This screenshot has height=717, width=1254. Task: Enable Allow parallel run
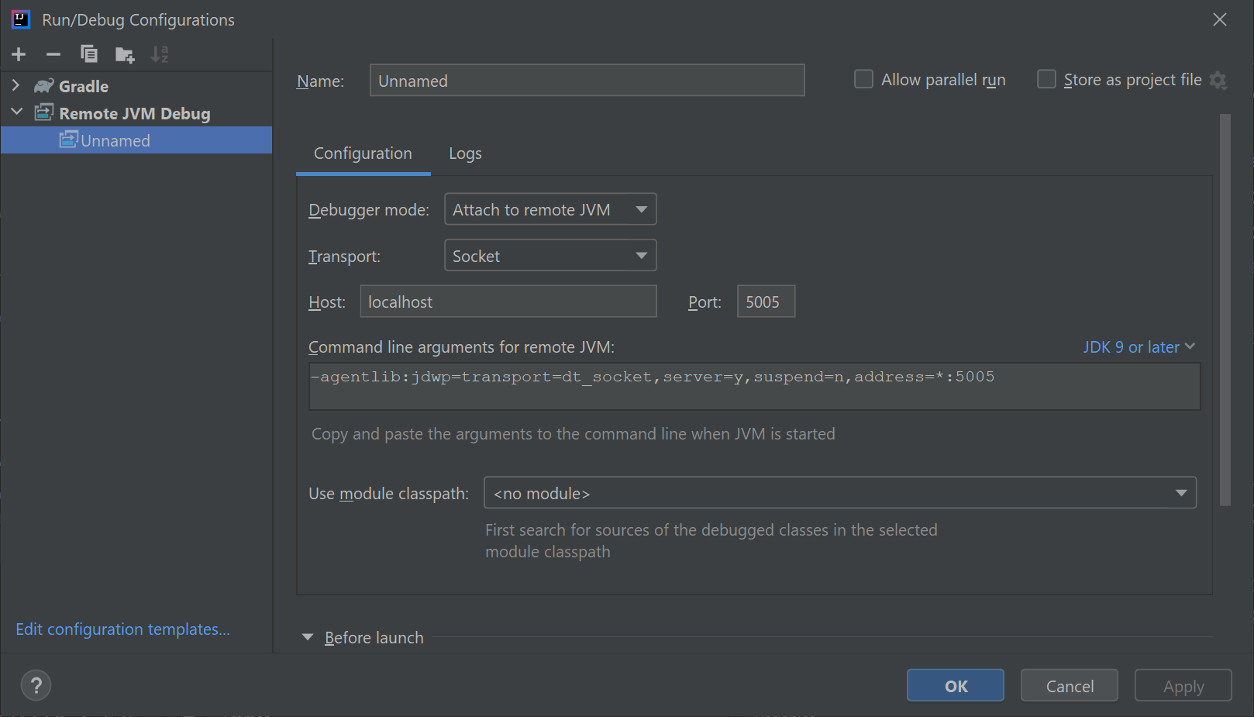click(863, 78)
